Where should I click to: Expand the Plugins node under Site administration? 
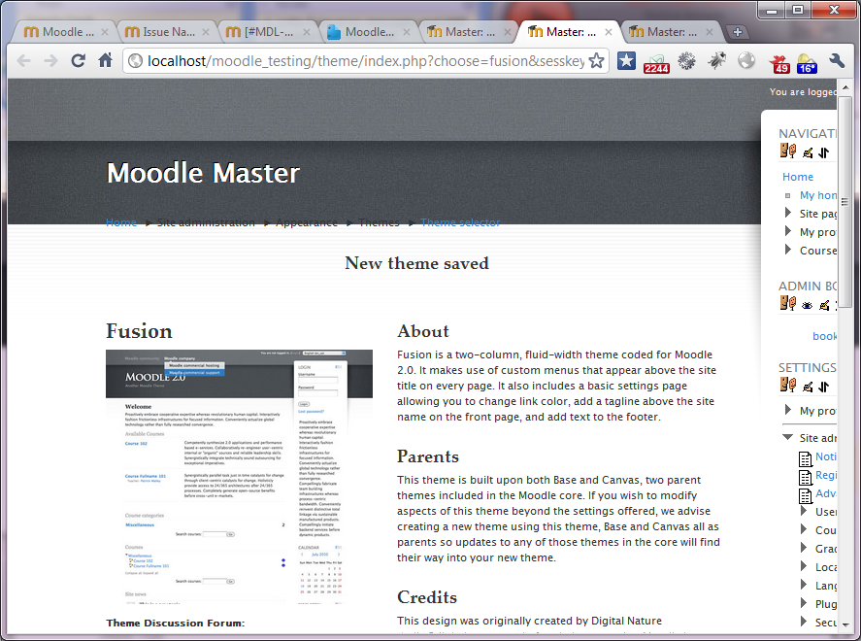pyautogui.click(x=804, y=602)
